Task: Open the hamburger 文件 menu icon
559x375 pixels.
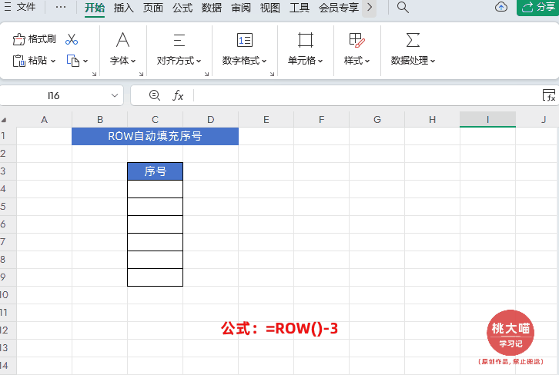Action: pos(8,7)
